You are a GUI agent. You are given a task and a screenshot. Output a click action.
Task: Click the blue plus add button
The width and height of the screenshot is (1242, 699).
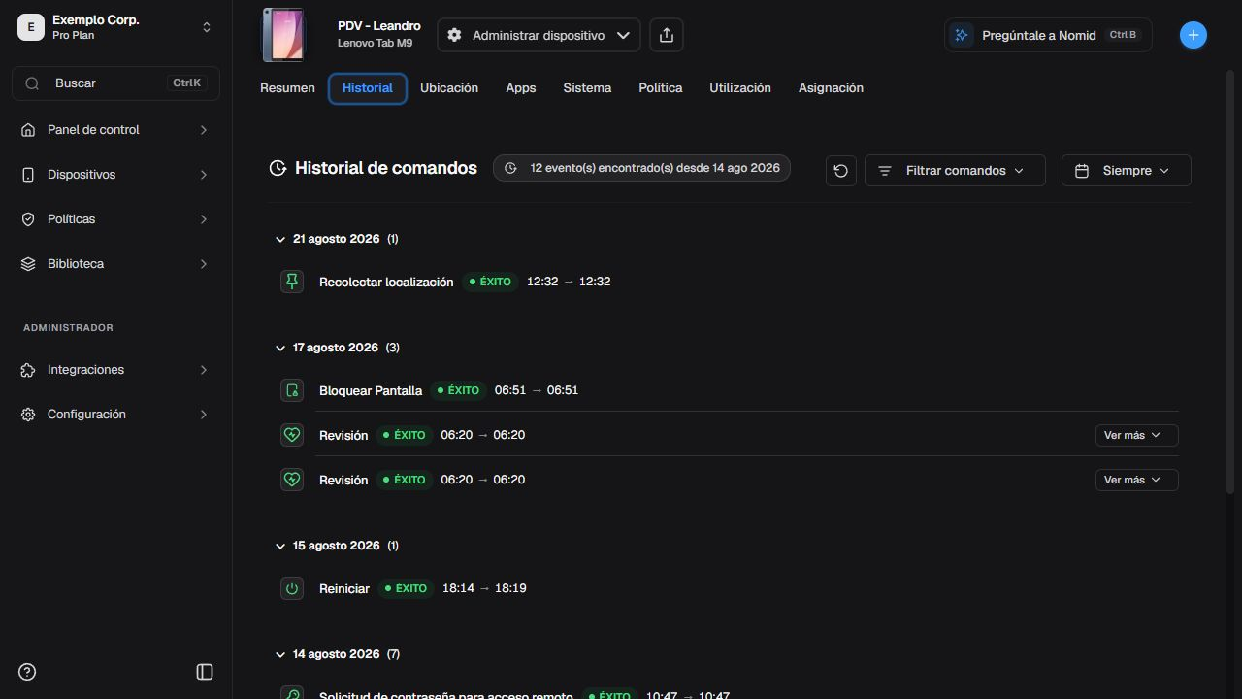pyautogui.click(x=1193, y=35)
